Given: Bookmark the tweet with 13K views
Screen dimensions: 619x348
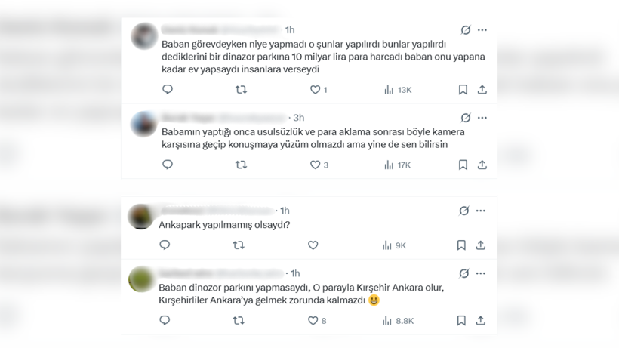Looking at the screenshot, I should pos(463,90).
